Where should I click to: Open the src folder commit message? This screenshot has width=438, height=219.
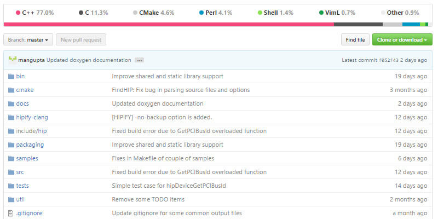coord(189,172)
